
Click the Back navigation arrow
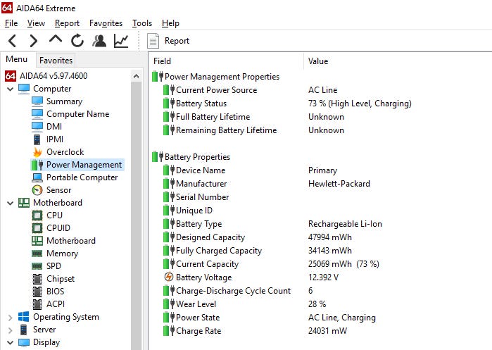13,41
